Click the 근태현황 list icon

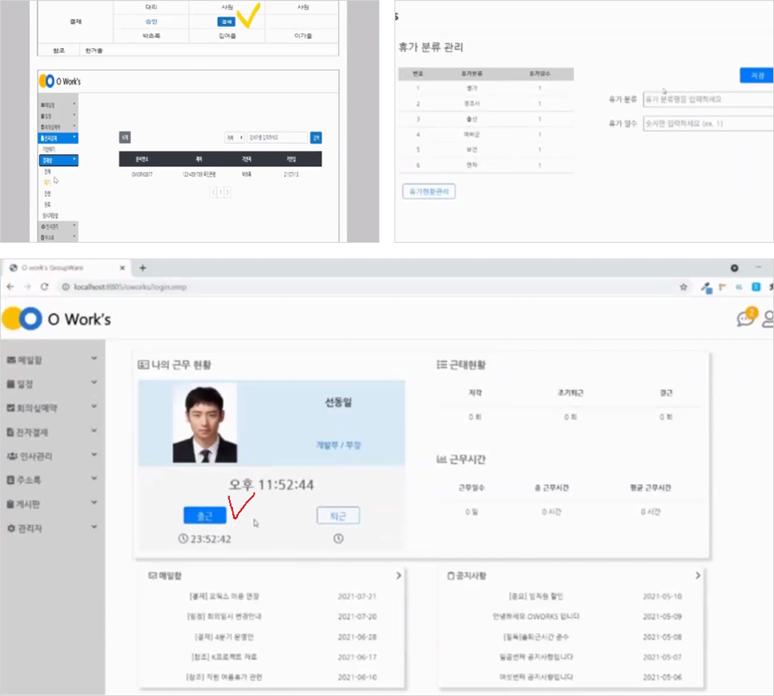click(442, 365)
